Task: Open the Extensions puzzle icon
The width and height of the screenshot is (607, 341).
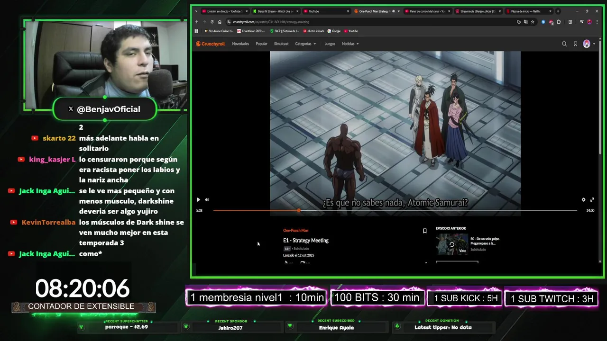Action: click(x=559, y=22)
